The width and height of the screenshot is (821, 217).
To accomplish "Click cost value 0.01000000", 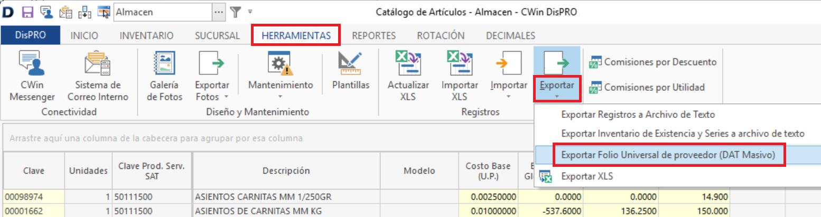I will click(x=488, y=212).
